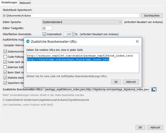
Task: Click the Durchsuchen button
Action: pyautogui.click(x=152, y=16)
